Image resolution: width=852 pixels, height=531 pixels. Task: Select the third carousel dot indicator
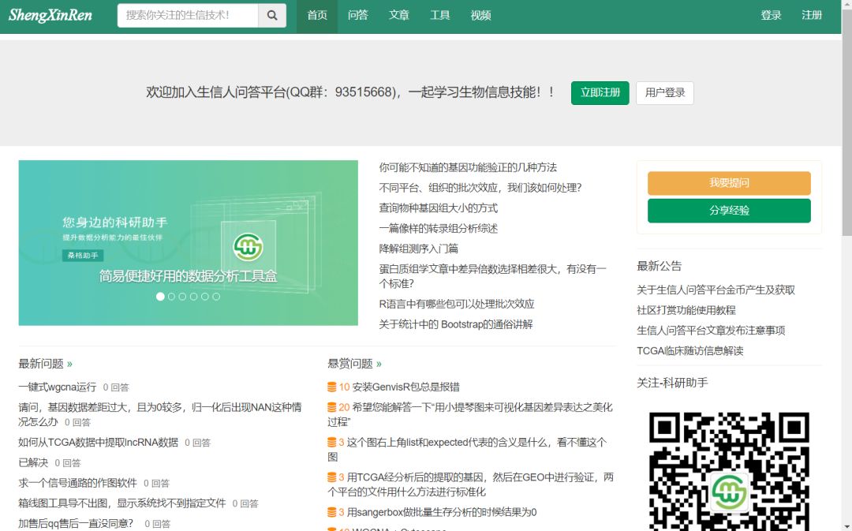point(182,297)
